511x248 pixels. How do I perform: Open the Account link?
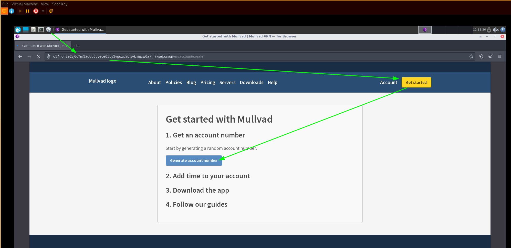click(x=389, y=83)
